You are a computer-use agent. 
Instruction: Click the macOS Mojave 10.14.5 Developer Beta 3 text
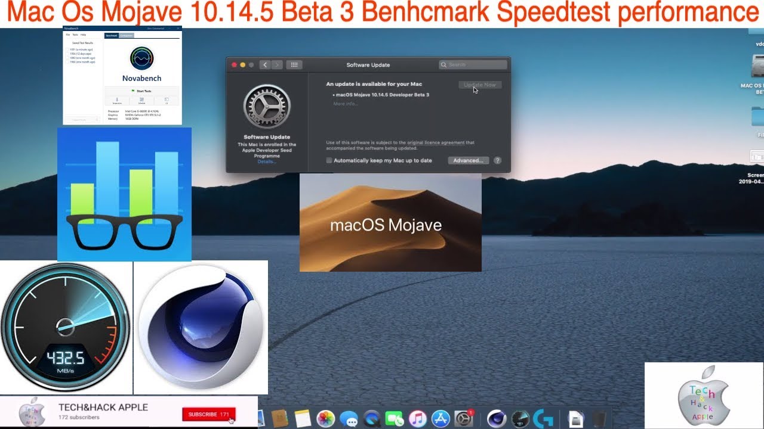383,95
